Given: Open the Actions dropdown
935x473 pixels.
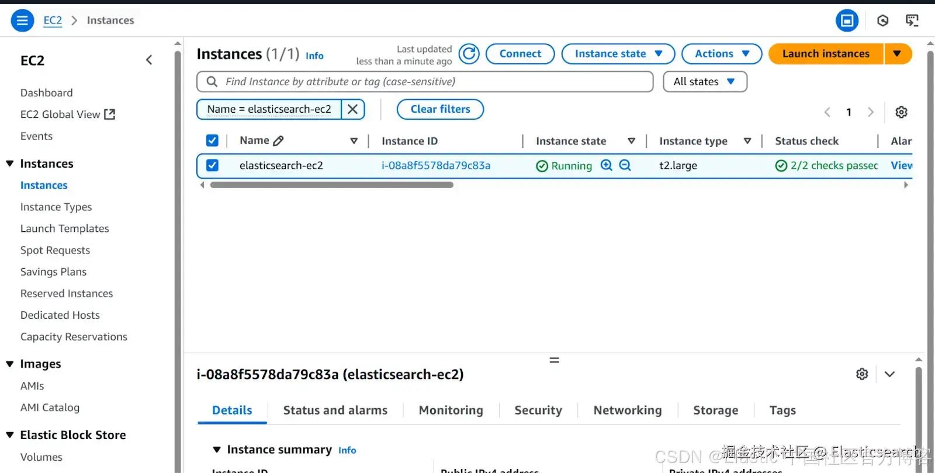Looking at the screenshot, I should (x=722, y=54).
